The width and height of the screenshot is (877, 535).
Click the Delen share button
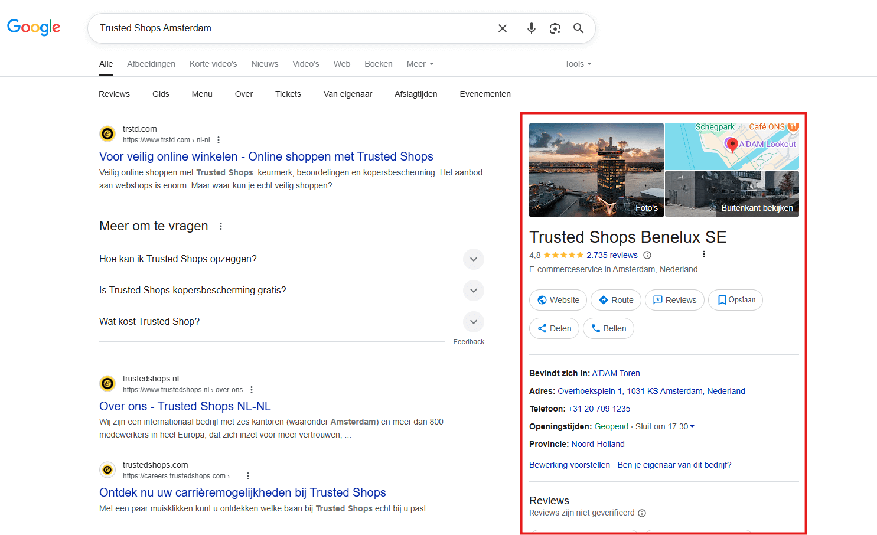pos(554,328)
